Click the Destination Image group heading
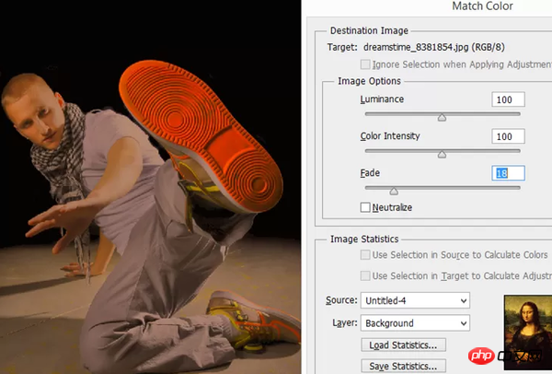This screenshot has width=552, height=374. point(369,30)
